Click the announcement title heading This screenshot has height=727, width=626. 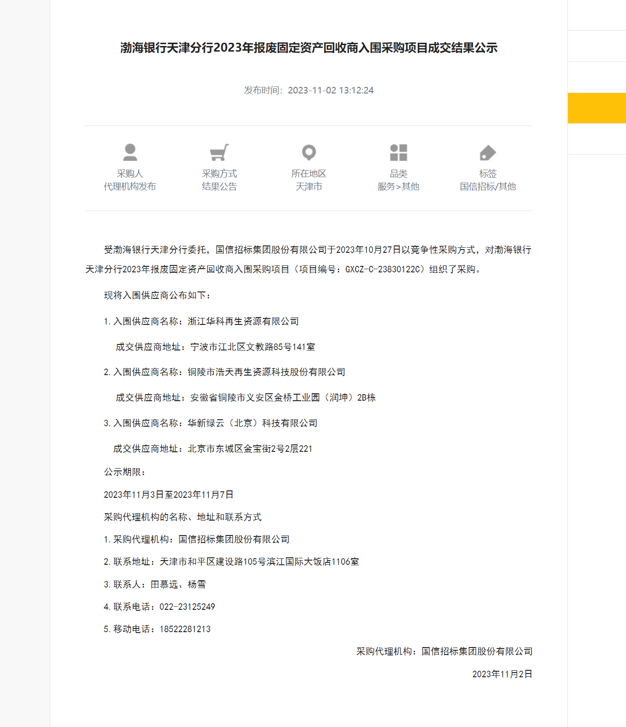[x=309, y=47]
